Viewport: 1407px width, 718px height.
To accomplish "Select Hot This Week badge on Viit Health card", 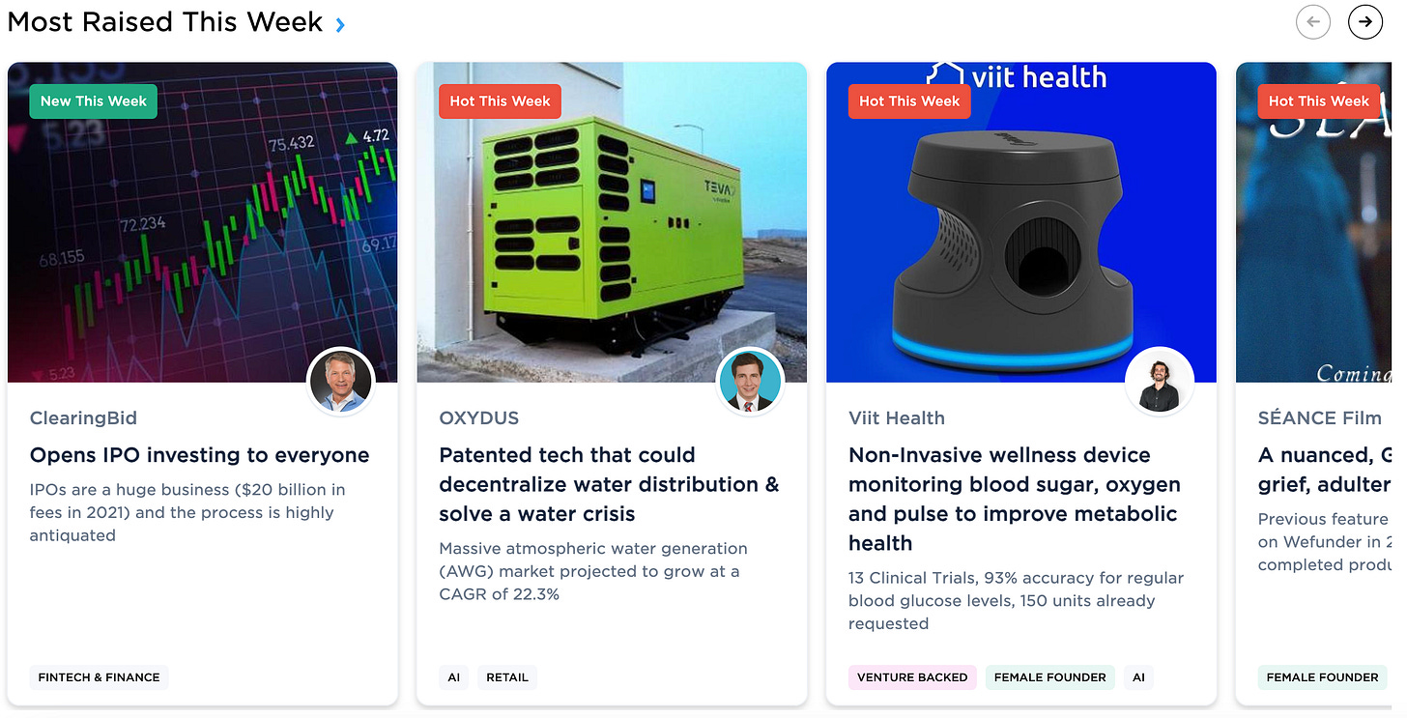I will click(909, 101).
